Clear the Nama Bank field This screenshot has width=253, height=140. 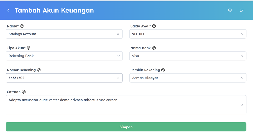tap(241, 56)
